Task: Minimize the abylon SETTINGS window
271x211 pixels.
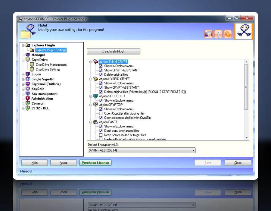Action: point(229,18)
